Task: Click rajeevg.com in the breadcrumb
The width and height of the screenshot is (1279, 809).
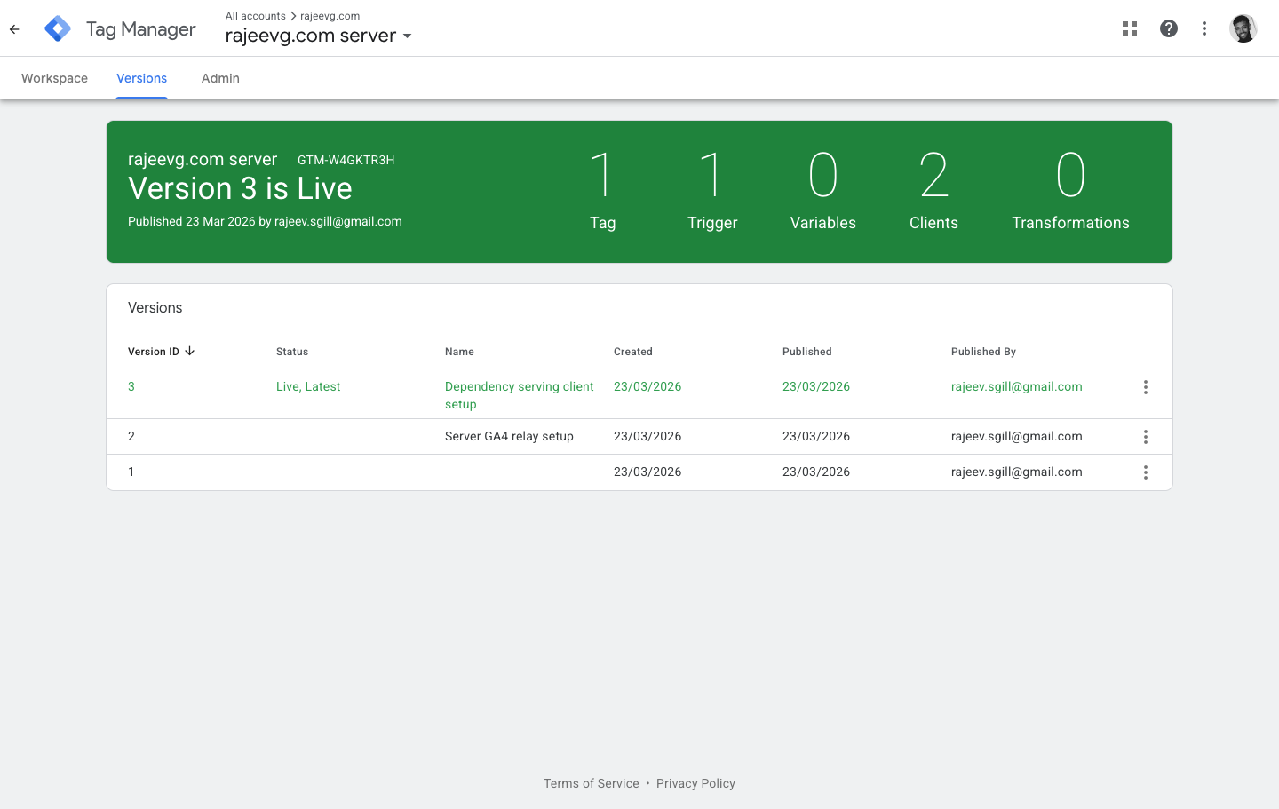Action: point(330,15)
